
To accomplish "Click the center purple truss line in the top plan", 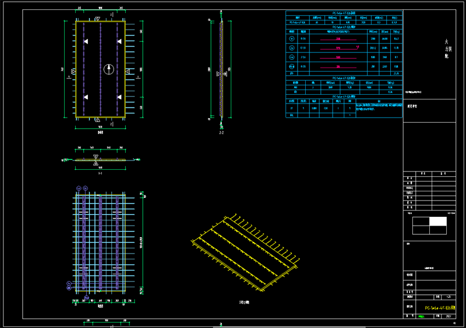I will click(100, 69).
